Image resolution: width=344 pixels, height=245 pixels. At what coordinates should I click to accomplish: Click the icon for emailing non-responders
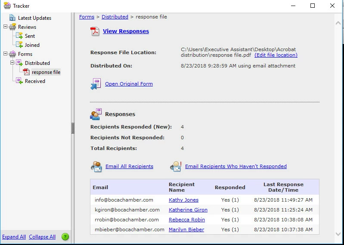click(176, 167)
